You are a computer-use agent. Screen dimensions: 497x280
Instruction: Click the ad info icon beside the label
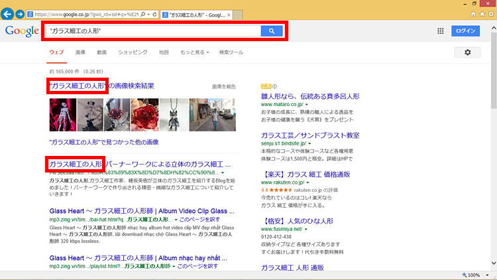[x=275, y=86]
